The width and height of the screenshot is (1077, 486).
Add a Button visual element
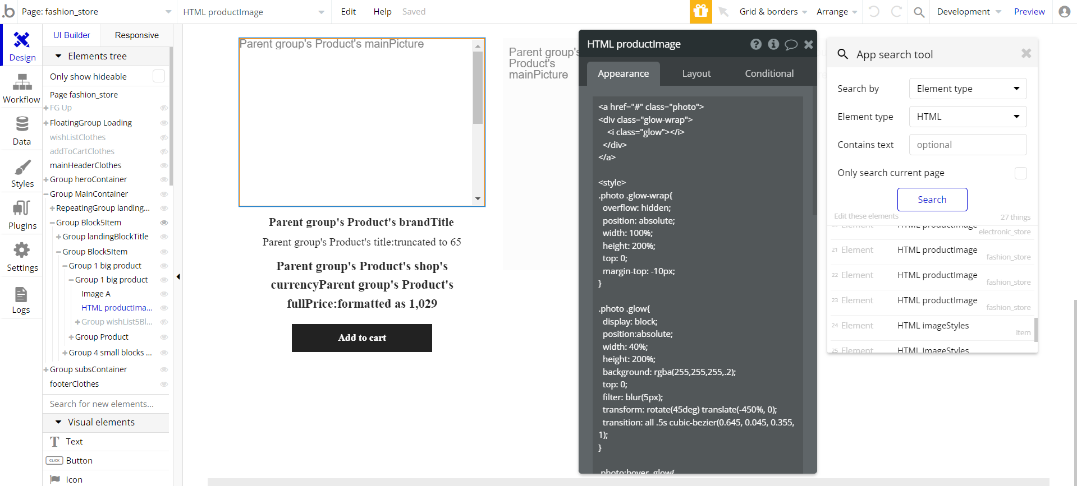106,461
